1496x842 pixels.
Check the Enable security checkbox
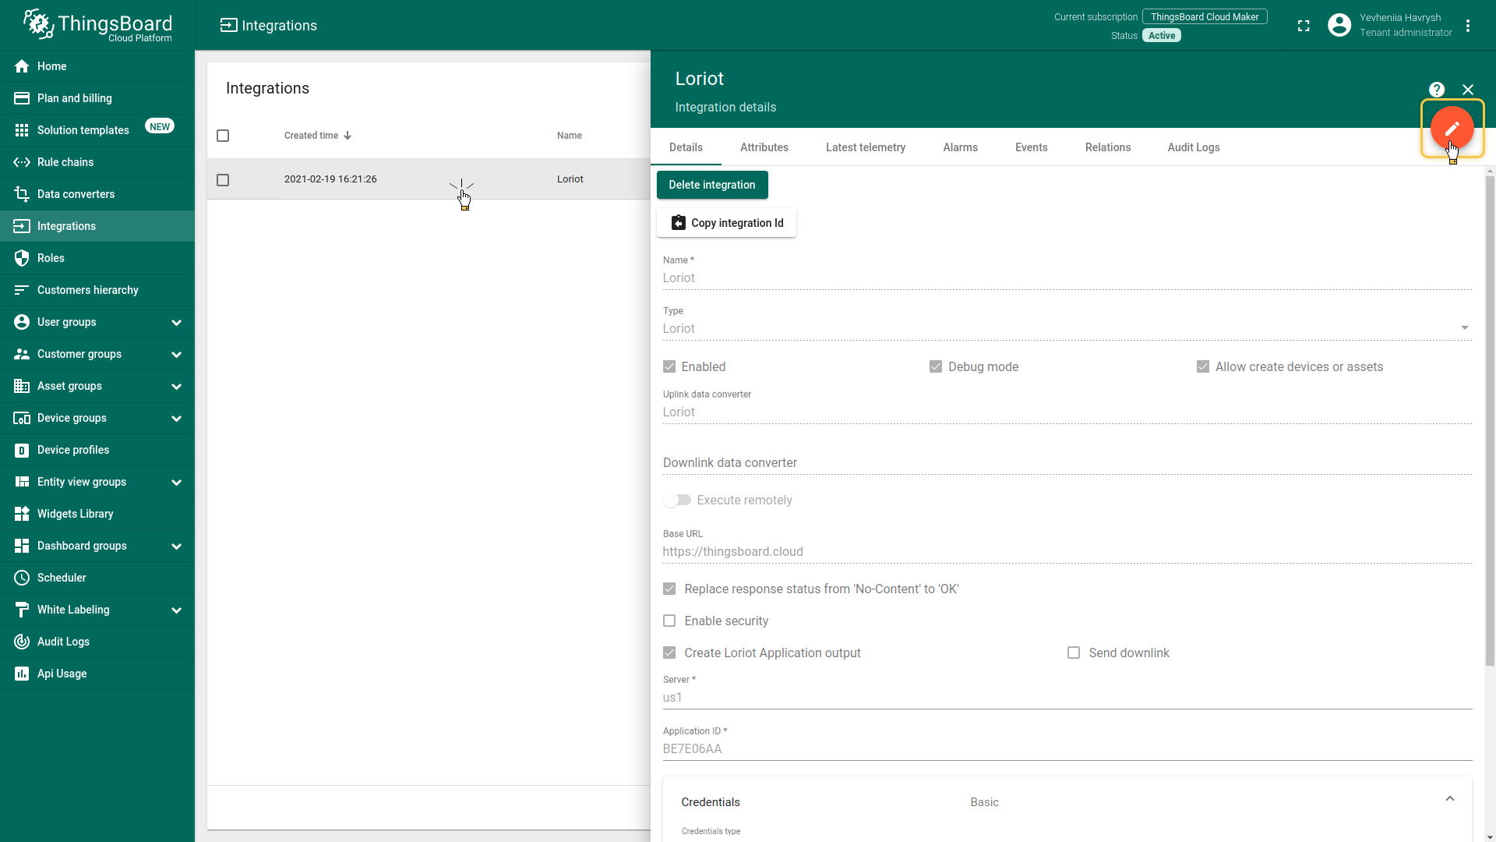click(x=669, y=621)
